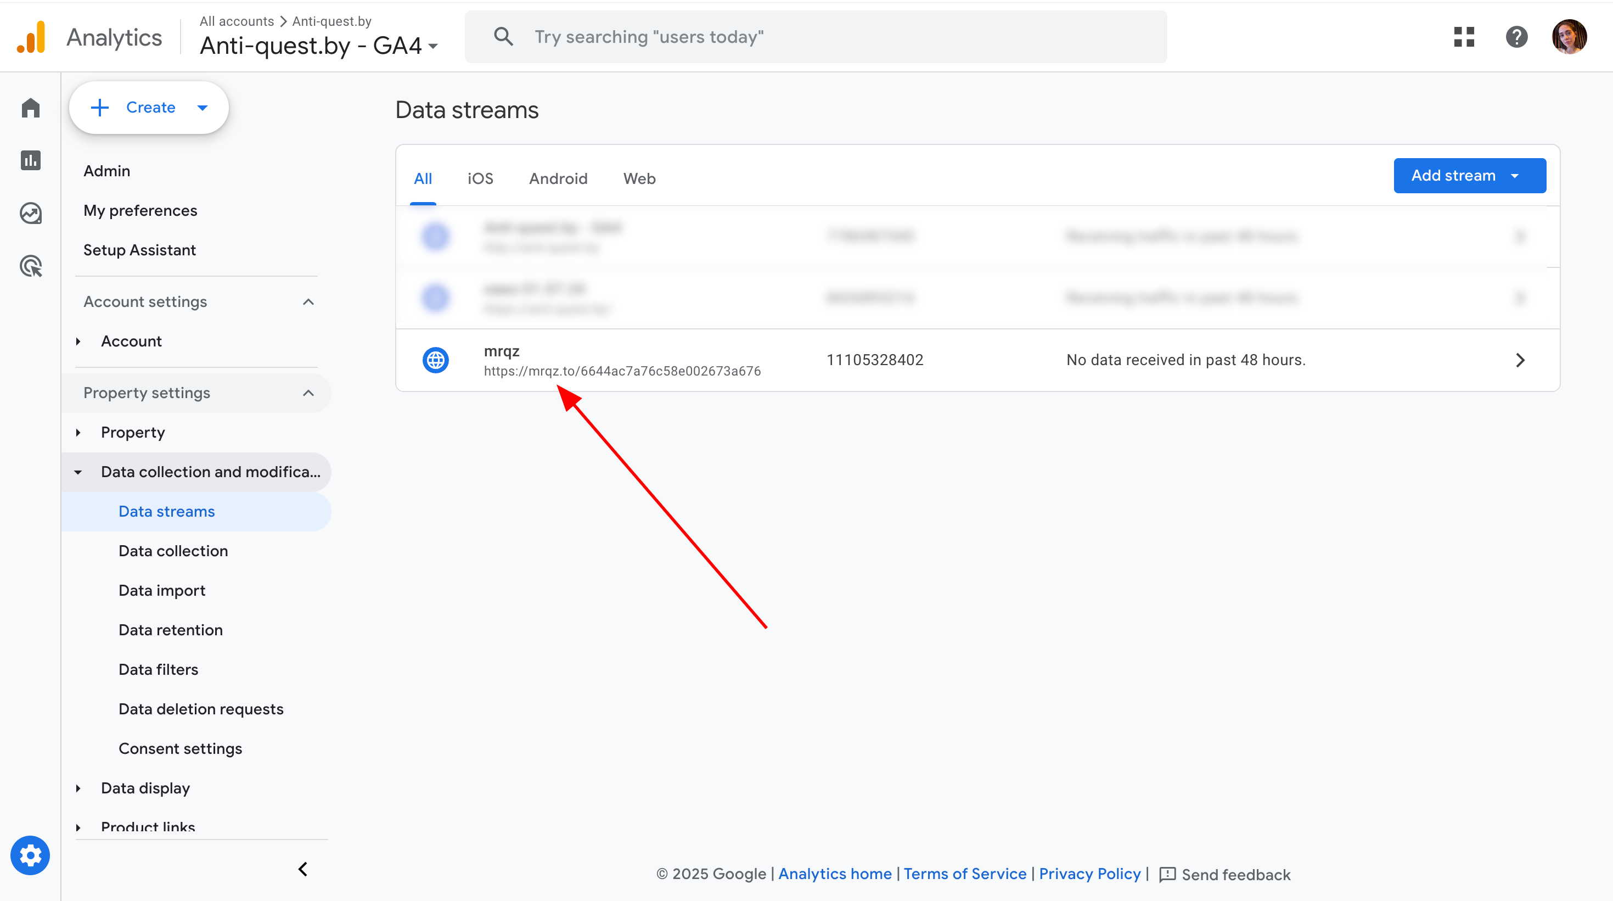
Task: Open the Privacy Policy link
Action: coord(1089,874)
